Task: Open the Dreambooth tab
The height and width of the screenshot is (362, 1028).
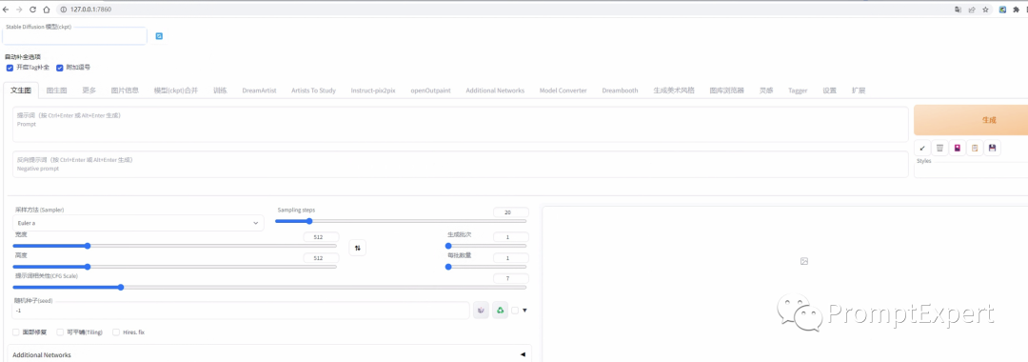Action: pos(621,90)
